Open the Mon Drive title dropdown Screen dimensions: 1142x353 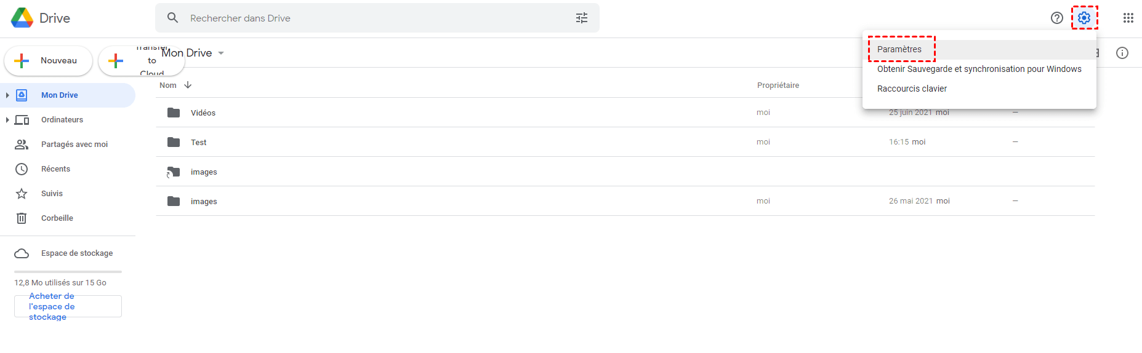pos(221,53)
